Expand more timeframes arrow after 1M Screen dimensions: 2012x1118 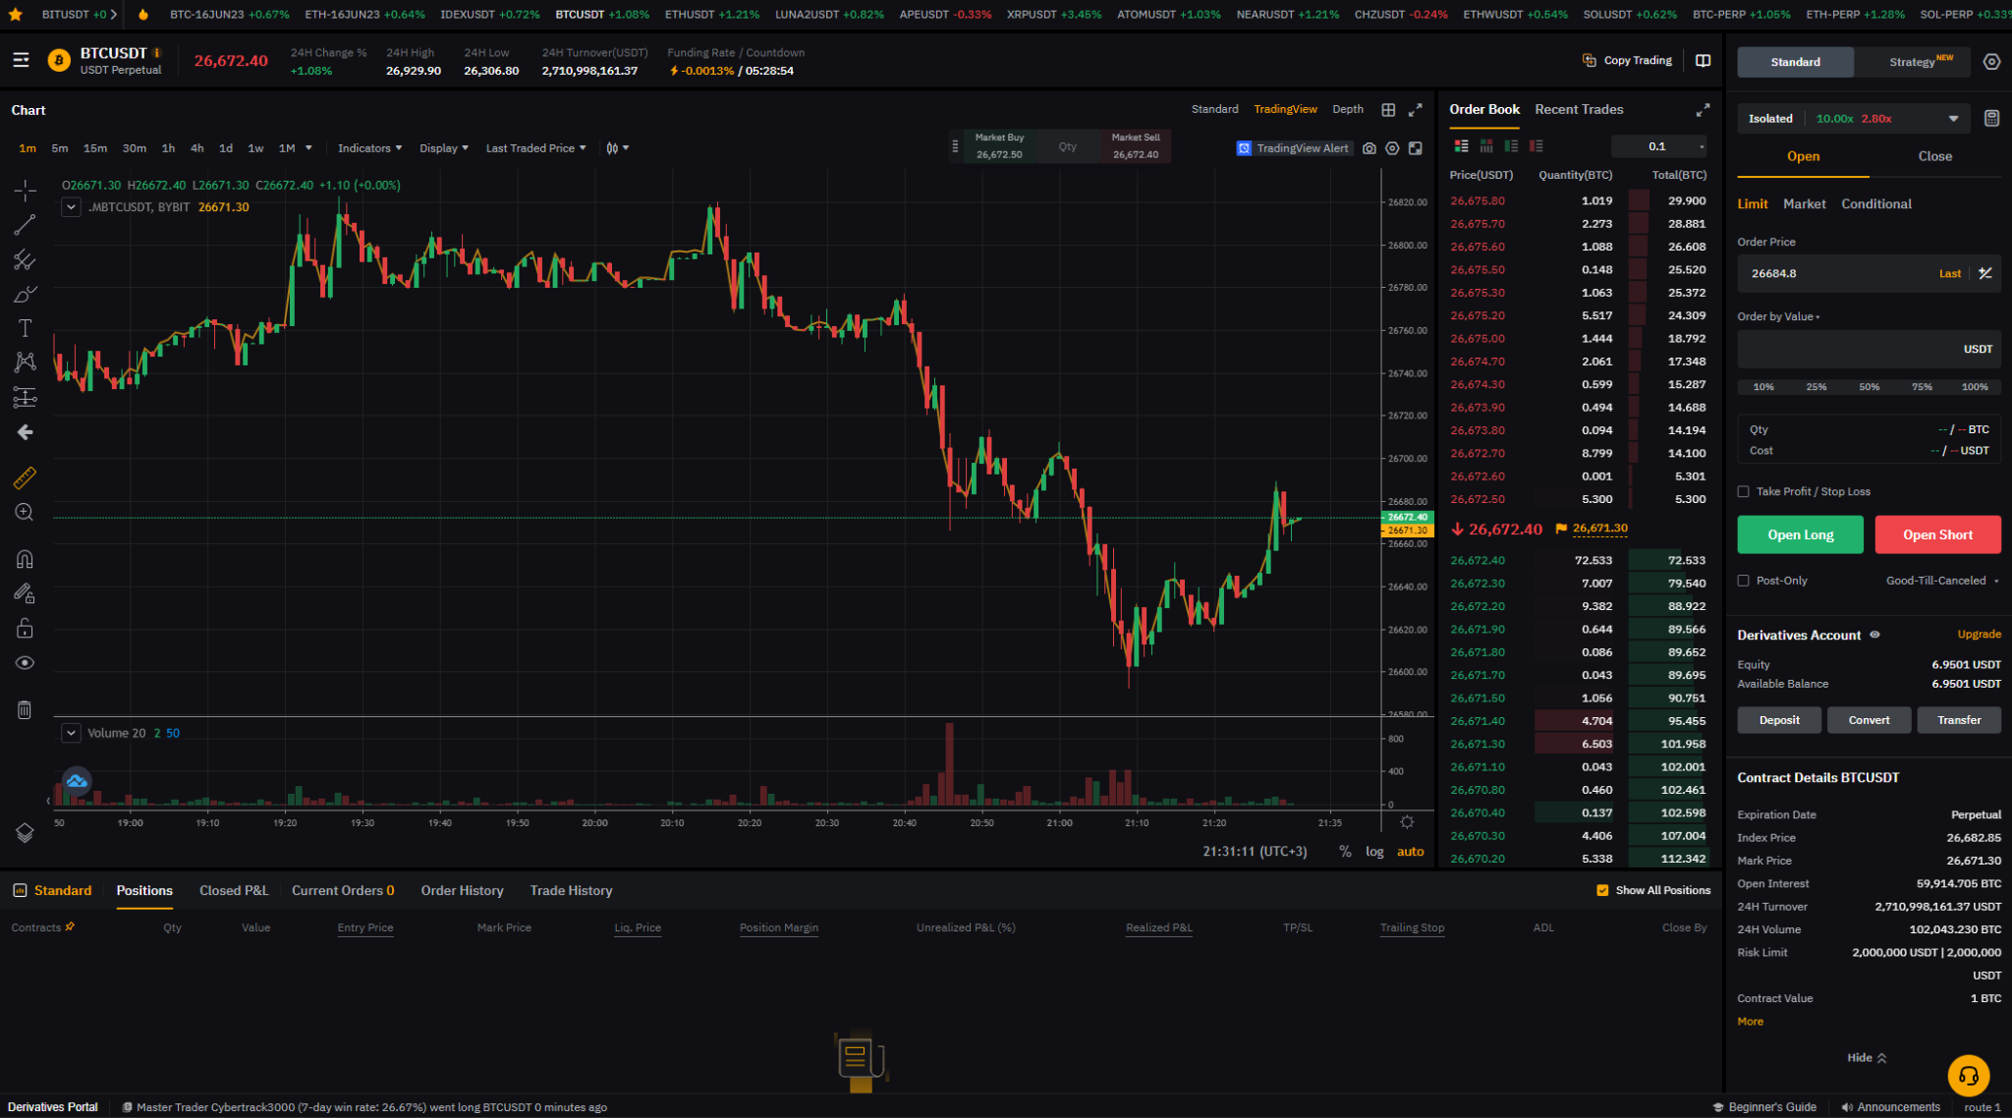click(x=308, y=148)
